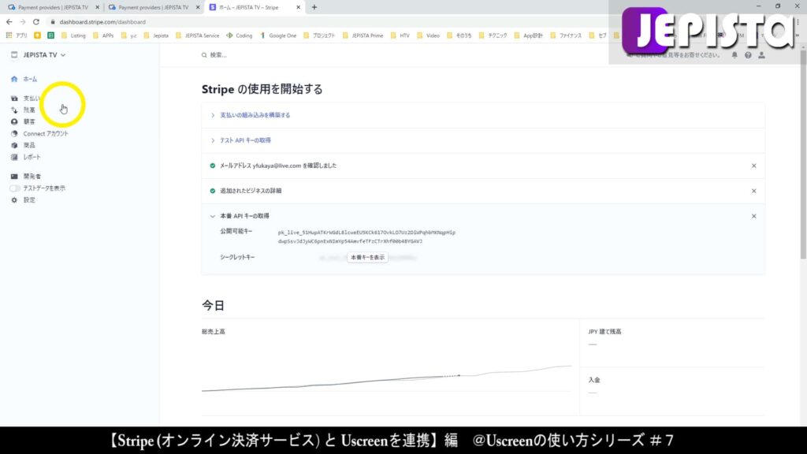Click the Connect アカウント icon
The width and height of the screenshot is (807, 454).
pos(14,134)
